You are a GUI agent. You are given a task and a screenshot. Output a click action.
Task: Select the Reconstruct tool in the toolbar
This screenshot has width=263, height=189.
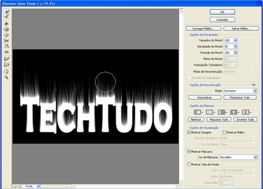click(x=7, y=17)
